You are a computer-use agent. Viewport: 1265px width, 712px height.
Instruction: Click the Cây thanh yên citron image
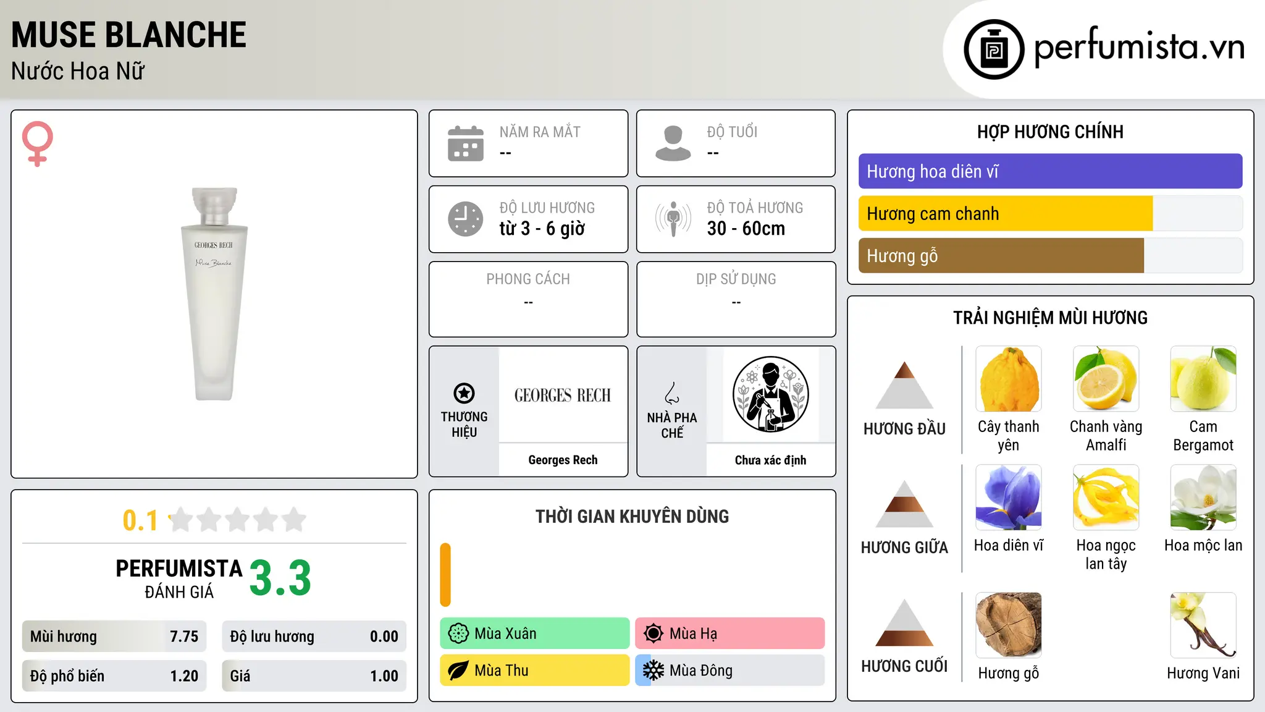click(1009, 379)
